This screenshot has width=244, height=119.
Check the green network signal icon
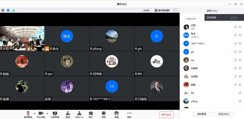coord(13,10)
